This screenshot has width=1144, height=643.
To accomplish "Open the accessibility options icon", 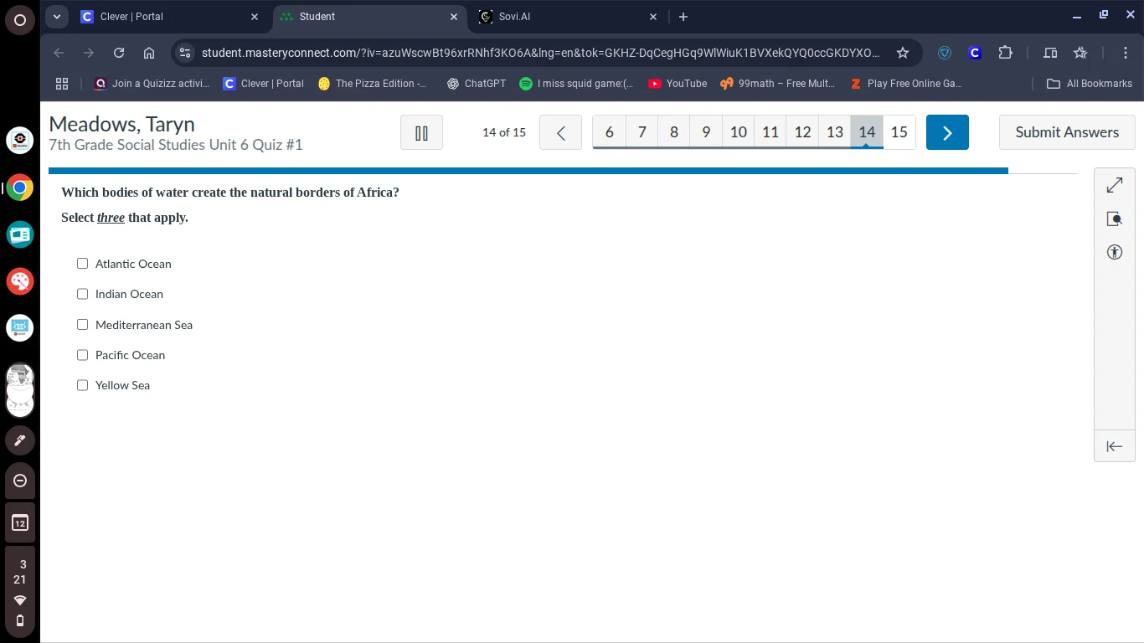I will (1114, 252).
